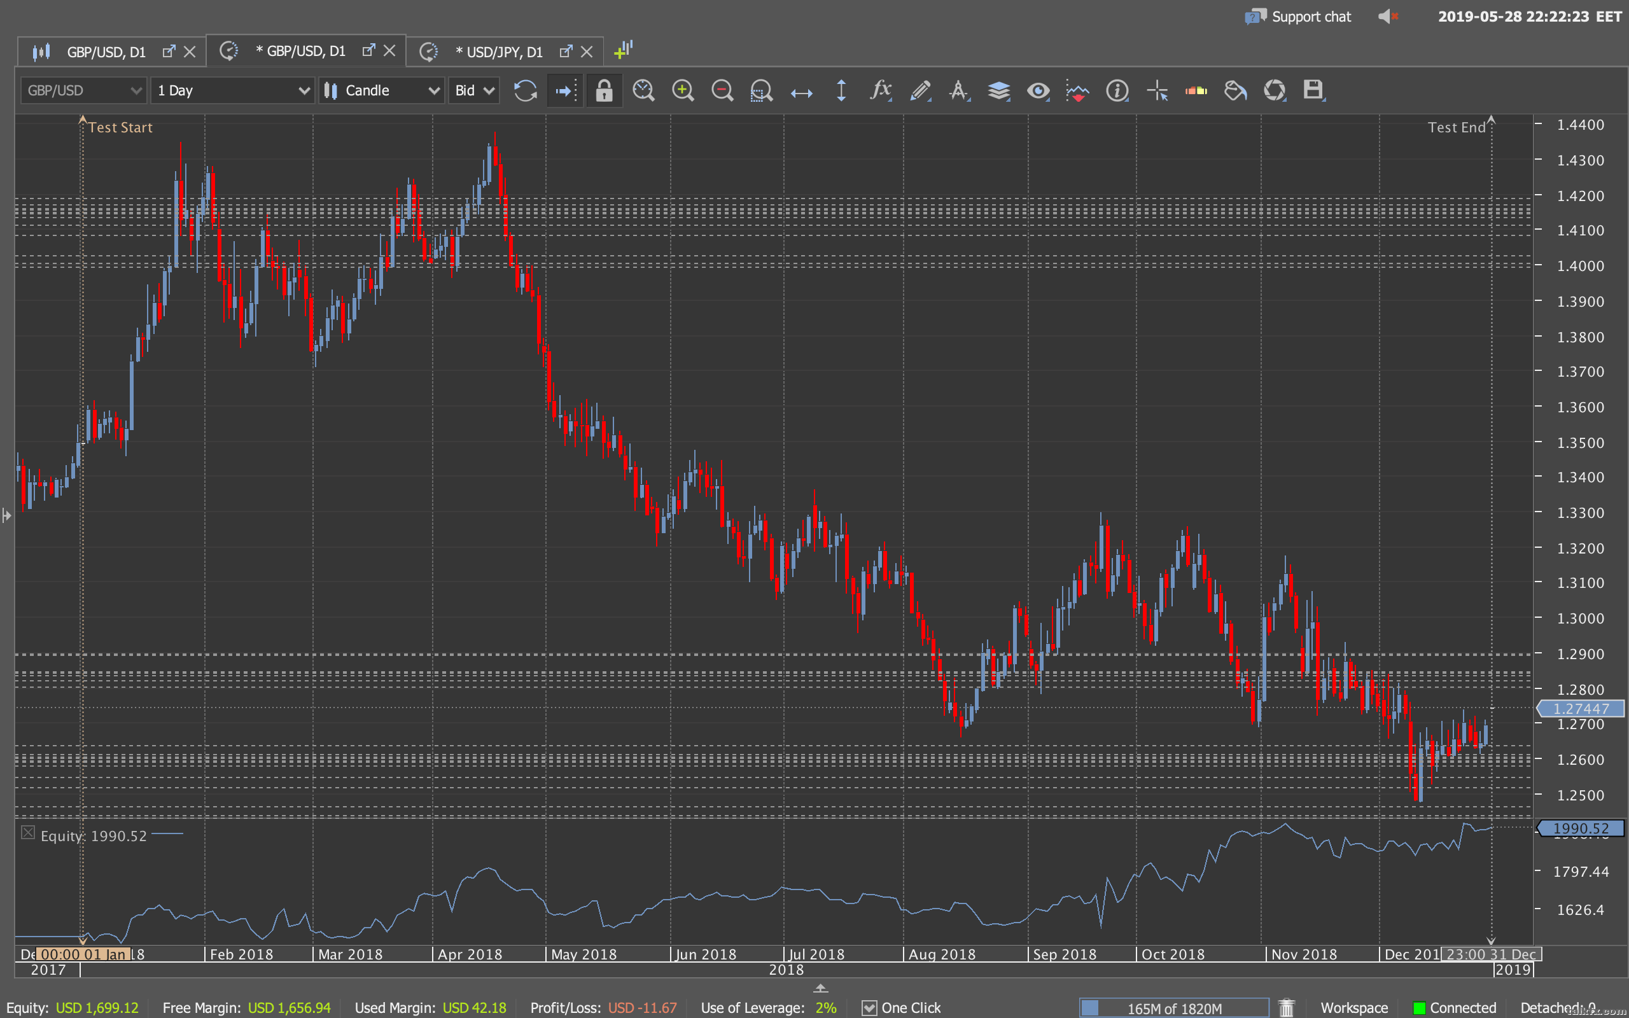Open the Candle chart type dropdown
1629x1018 pixels.
point(381,90)
